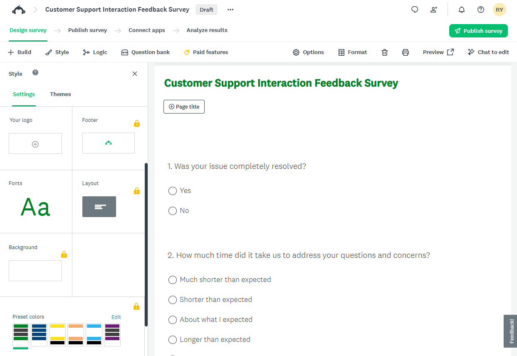Click the SurveyMonkey logo home icon
This screenshot has height=356, width=517.
(x=19, y=10)
